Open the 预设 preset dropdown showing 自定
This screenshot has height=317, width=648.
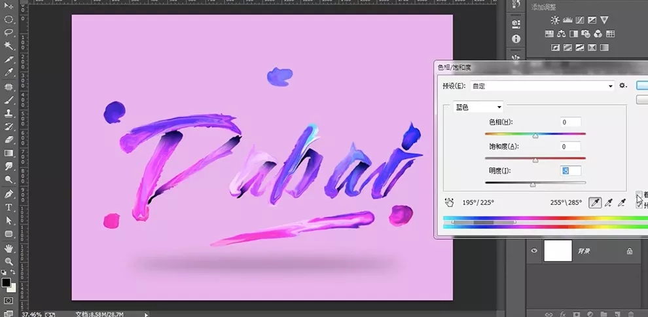(542, 86)
